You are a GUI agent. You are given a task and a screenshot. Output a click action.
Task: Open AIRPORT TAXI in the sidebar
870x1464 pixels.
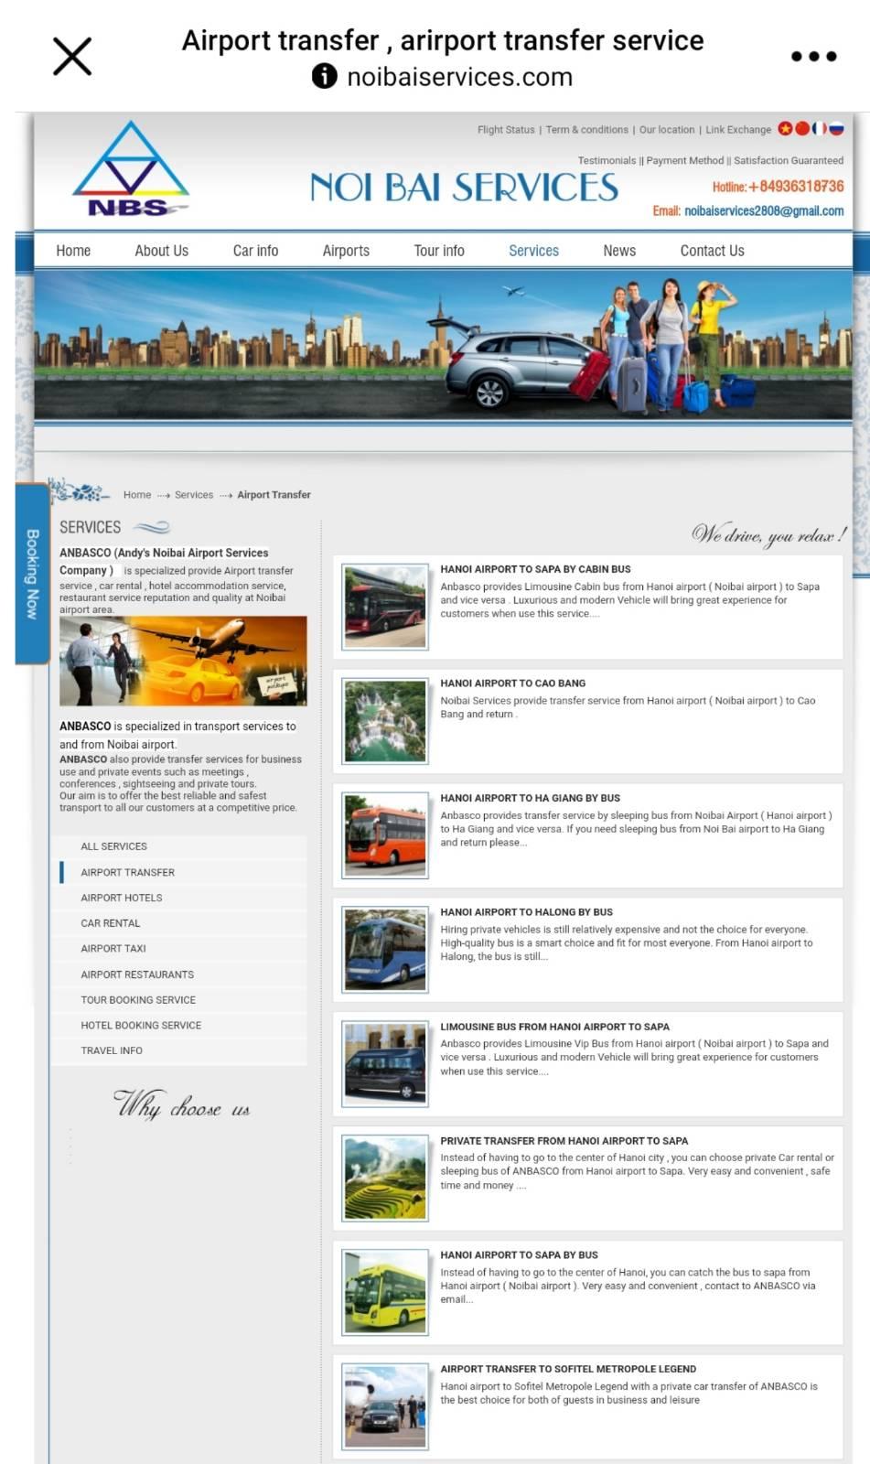point(179,949)
